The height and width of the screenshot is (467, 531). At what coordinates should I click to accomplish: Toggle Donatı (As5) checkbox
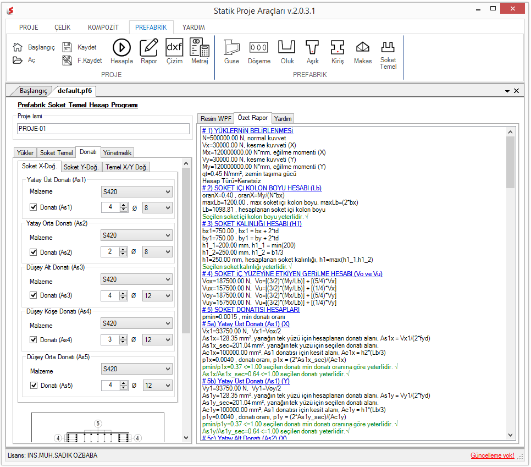click(34, 386)
